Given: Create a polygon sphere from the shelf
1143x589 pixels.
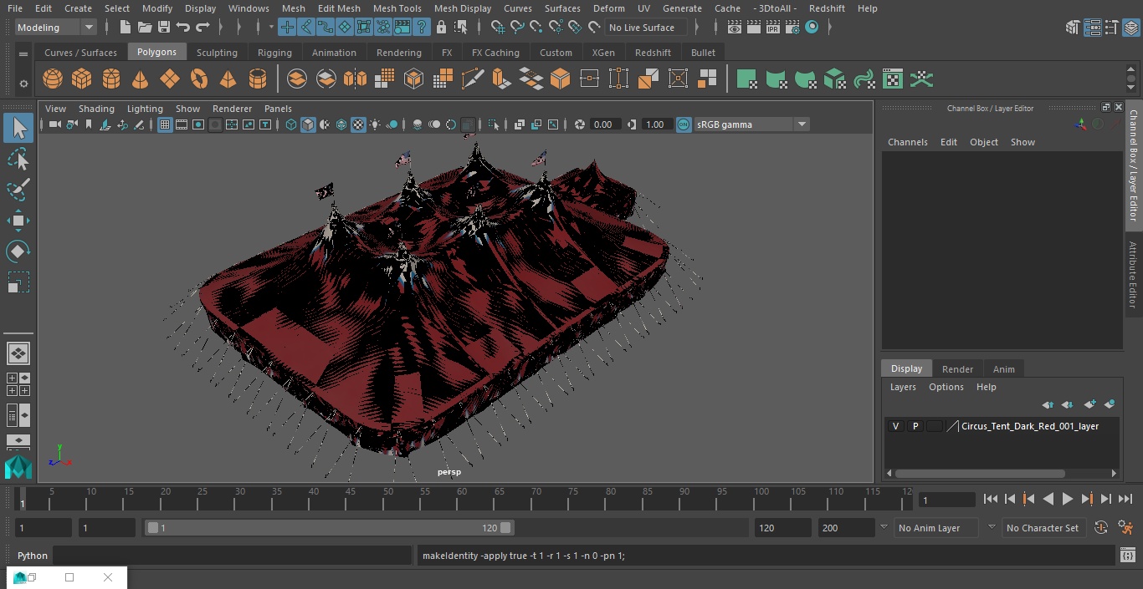Looking at the screenshot, I should click(x=53, y=79).
